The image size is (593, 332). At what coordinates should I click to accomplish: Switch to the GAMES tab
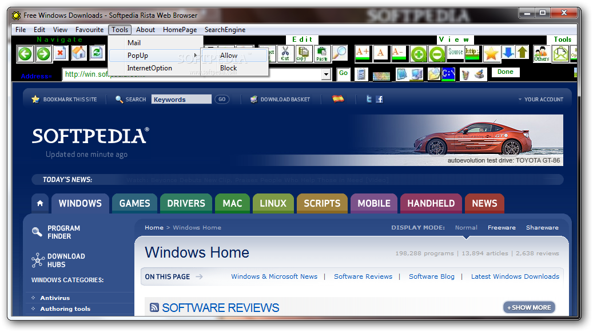coord(134,204)
